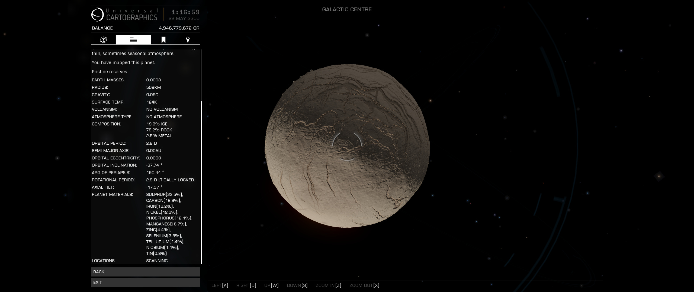Click the You have mapped this planet text
Image resolution: width=694 pixels, height=292 pixels.
coord(123,62)
